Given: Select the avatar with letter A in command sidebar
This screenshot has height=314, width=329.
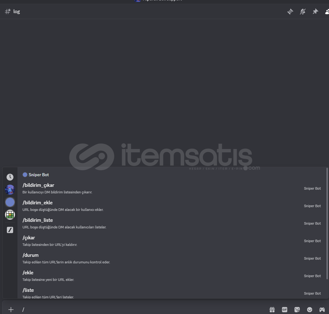Looking at the screenshot, I should point(10,190).
